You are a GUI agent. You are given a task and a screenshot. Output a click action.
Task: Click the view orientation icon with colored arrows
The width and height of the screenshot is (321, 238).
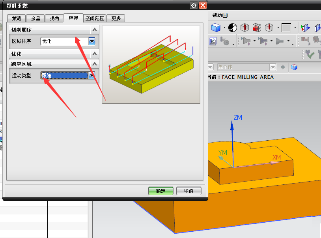coord(305,28)
